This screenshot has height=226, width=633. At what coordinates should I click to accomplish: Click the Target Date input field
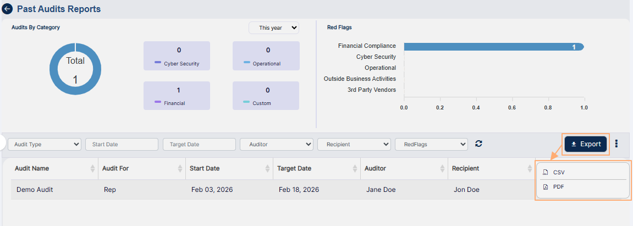[x=199, y=144]
